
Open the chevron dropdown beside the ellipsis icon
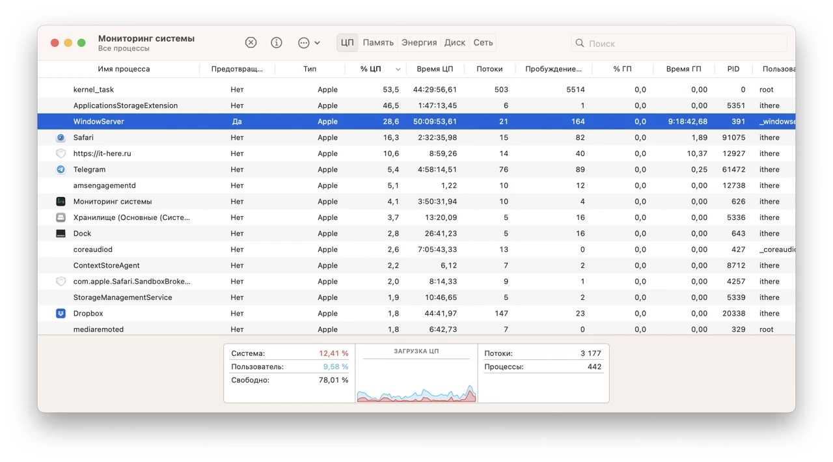pyautogui.click(x=318, y=42)
